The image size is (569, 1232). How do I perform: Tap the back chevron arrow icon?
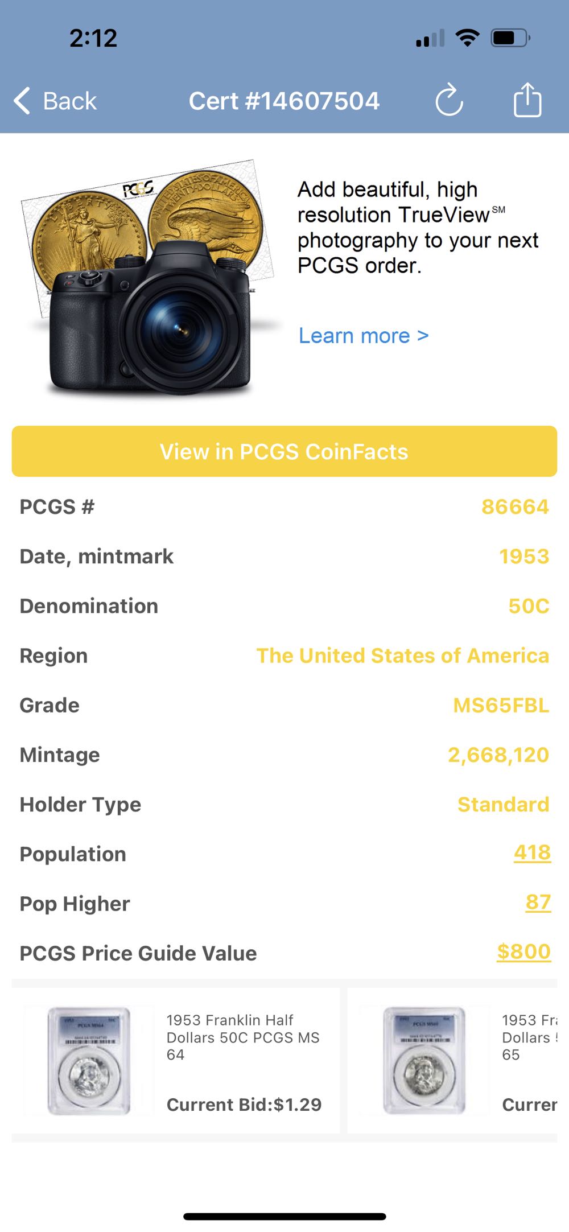(22, 101)
